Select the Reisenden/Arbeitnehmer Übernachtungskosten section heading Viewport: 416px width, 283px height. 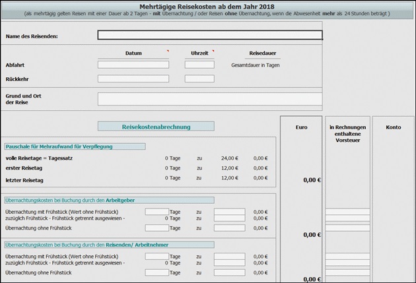pos(109,245)
